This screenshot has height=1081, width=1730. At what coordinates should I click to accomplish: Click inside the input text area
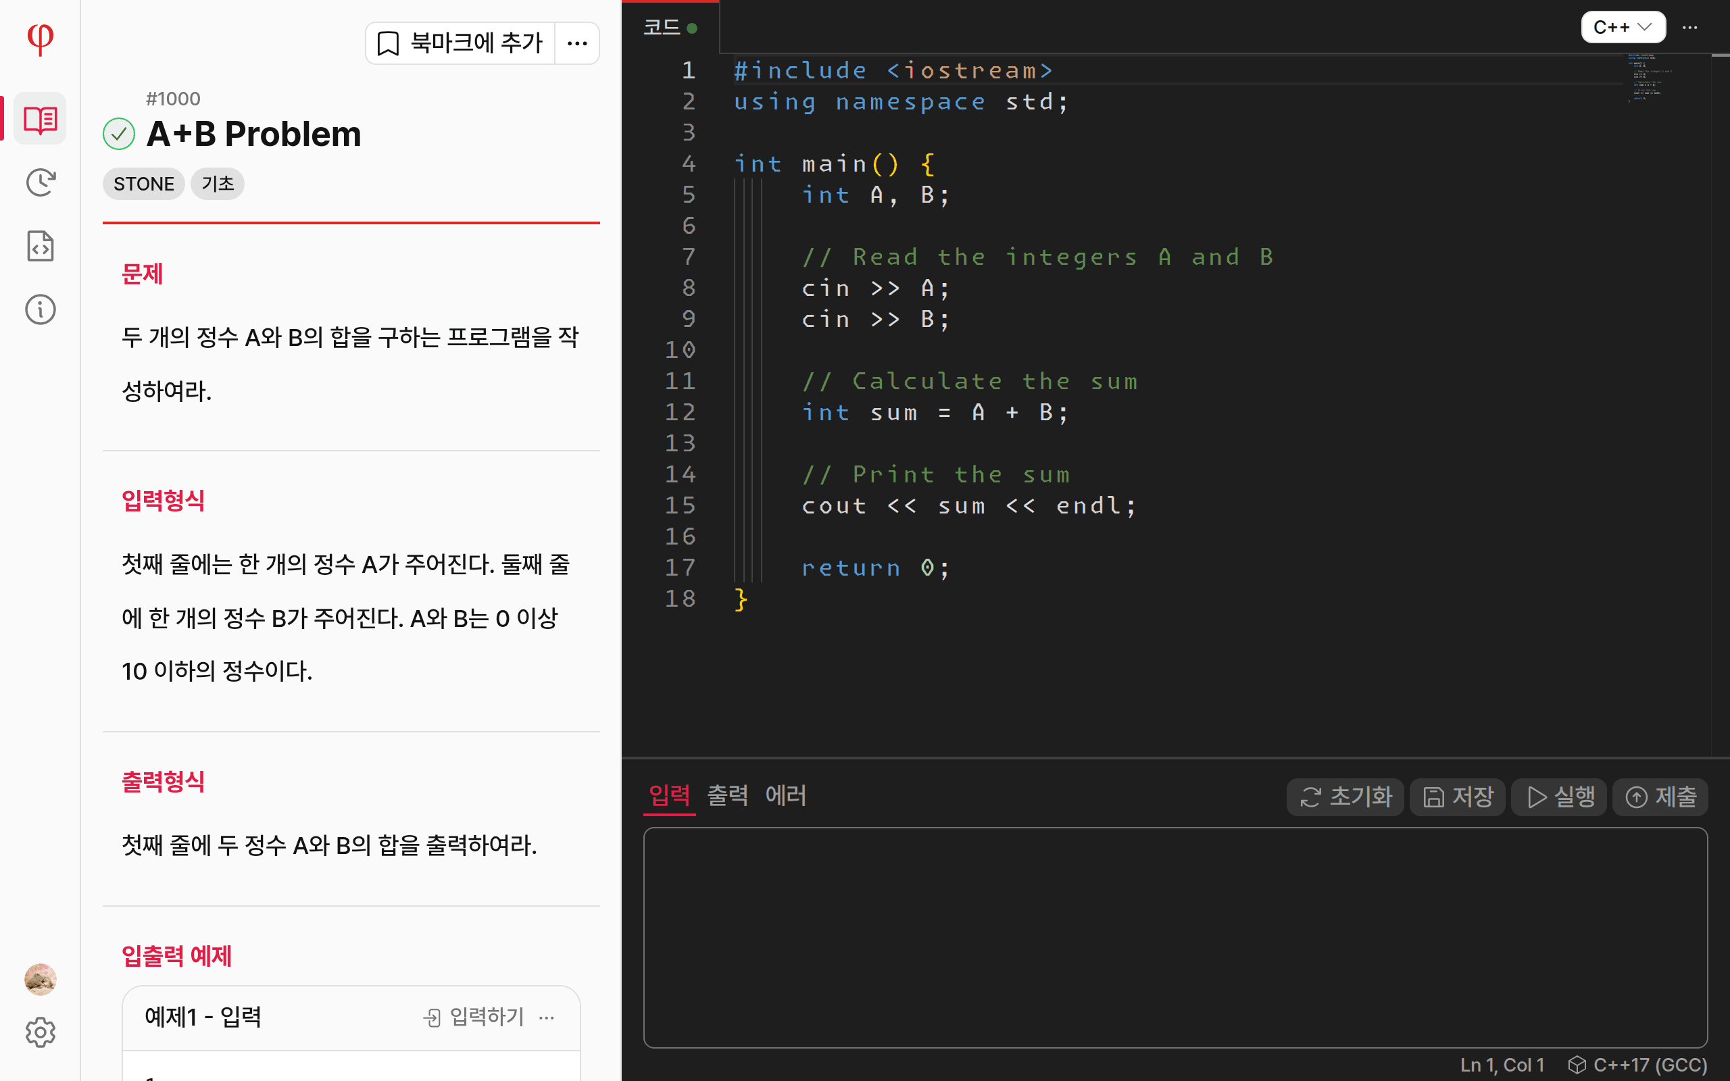(x=1175, y=937)
